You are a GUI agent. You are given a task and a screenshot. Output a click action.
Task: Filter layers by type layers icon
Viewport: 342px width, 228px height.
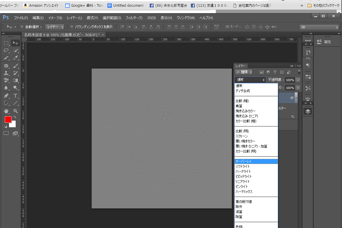point(275,72)
